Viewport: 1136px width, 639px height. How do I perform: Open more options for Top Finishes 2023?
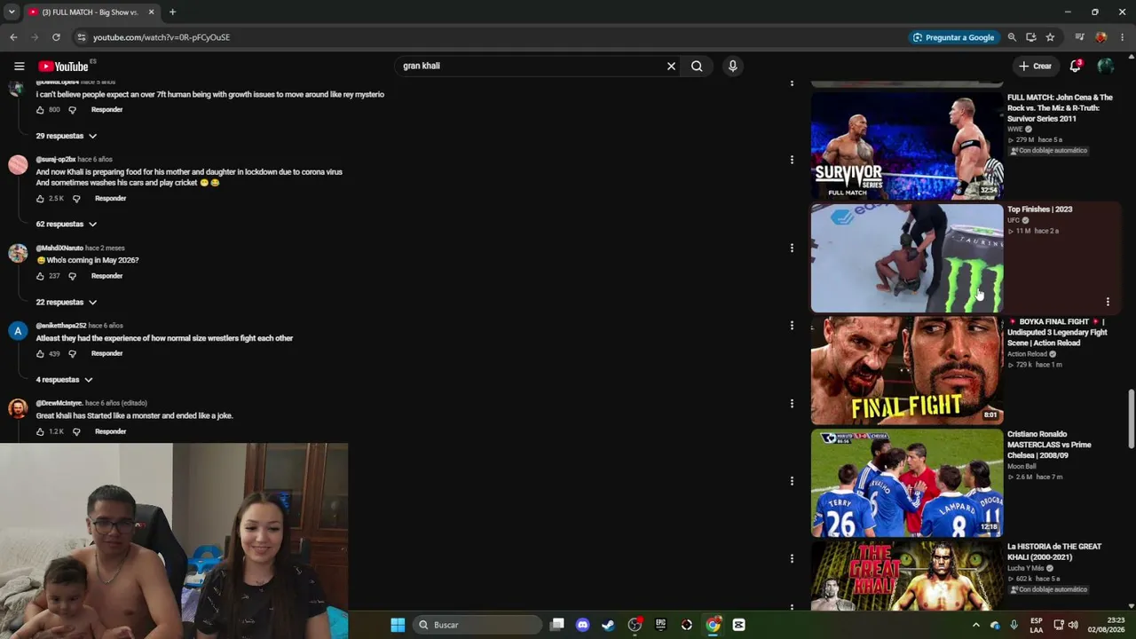[1108, 303]
